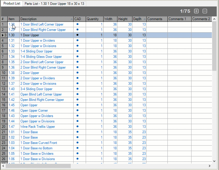Click the CAD dot for 3-4 Sliding Door Upper
Image resolution: width=219 pixels, height=170 pixels.
point(77,89)
